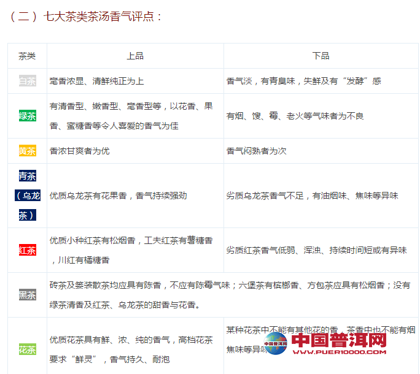Image resolution: width=420 pixels, height=374 pixels.
Task: Click the 香气闷熟者为次 cell
Action: click(x=256, y=151)
